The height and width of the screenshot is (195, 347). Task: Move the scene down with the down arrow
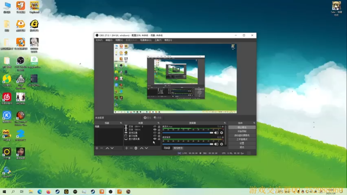(x=112, y=148)
